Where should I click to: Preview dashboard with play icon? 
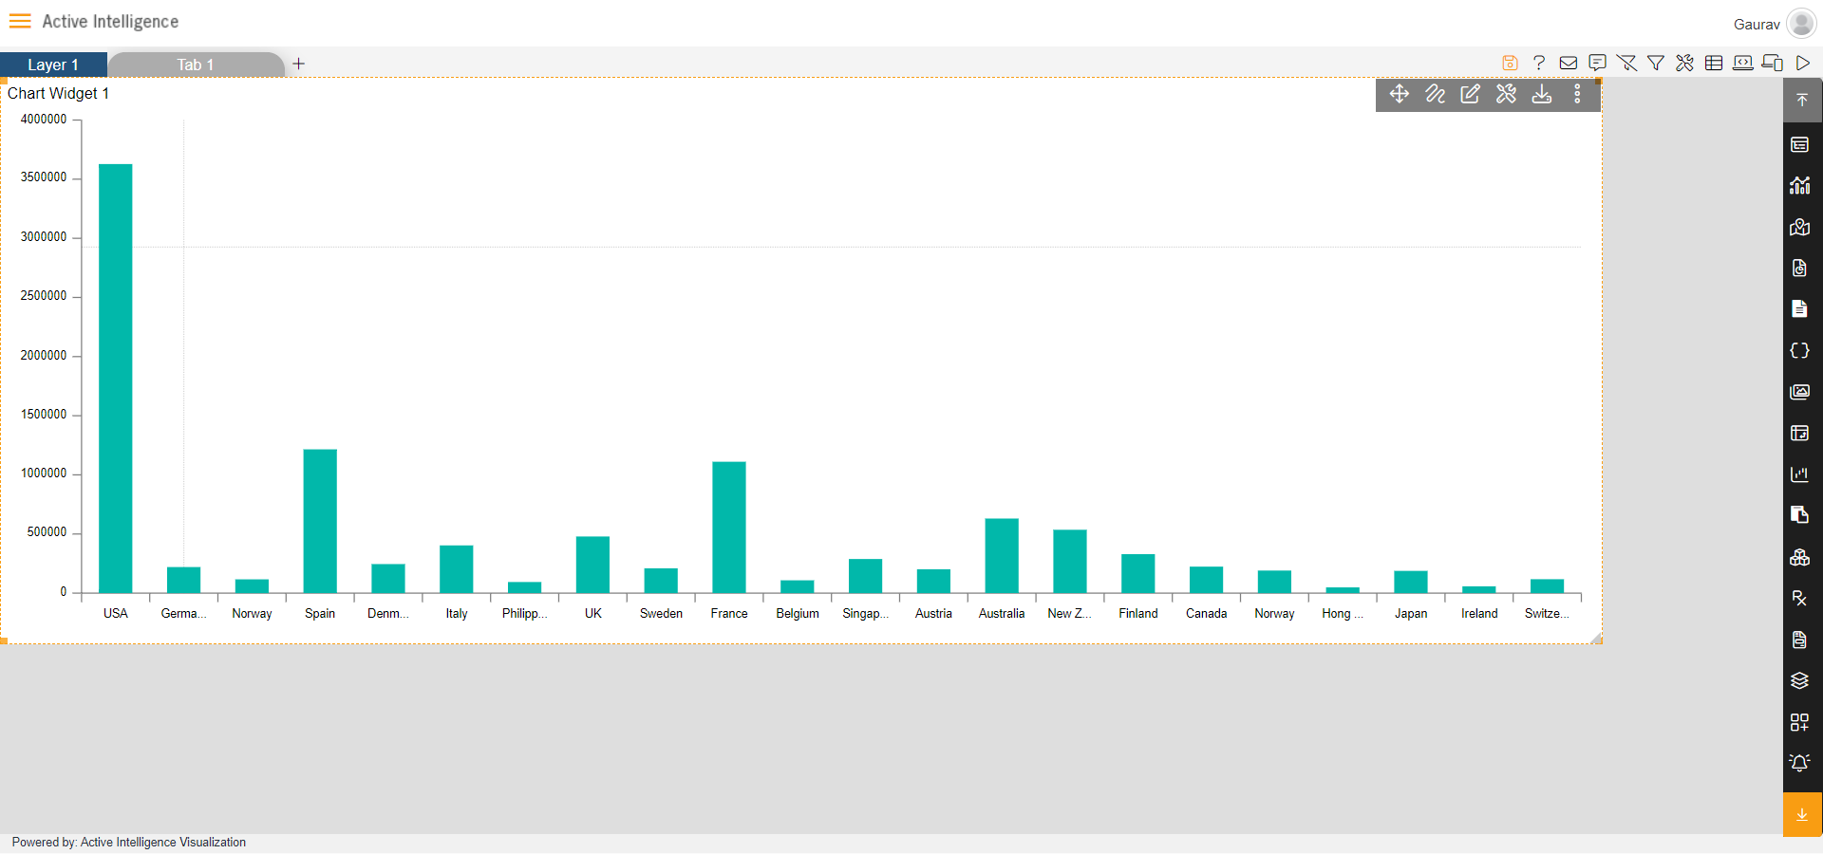coord(1802,63)
